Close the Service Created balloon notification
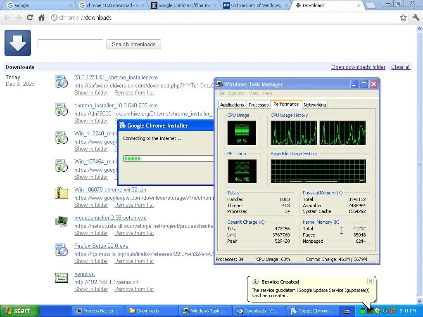423x317 pixels. pyautogui.click(x=371, y=281)
